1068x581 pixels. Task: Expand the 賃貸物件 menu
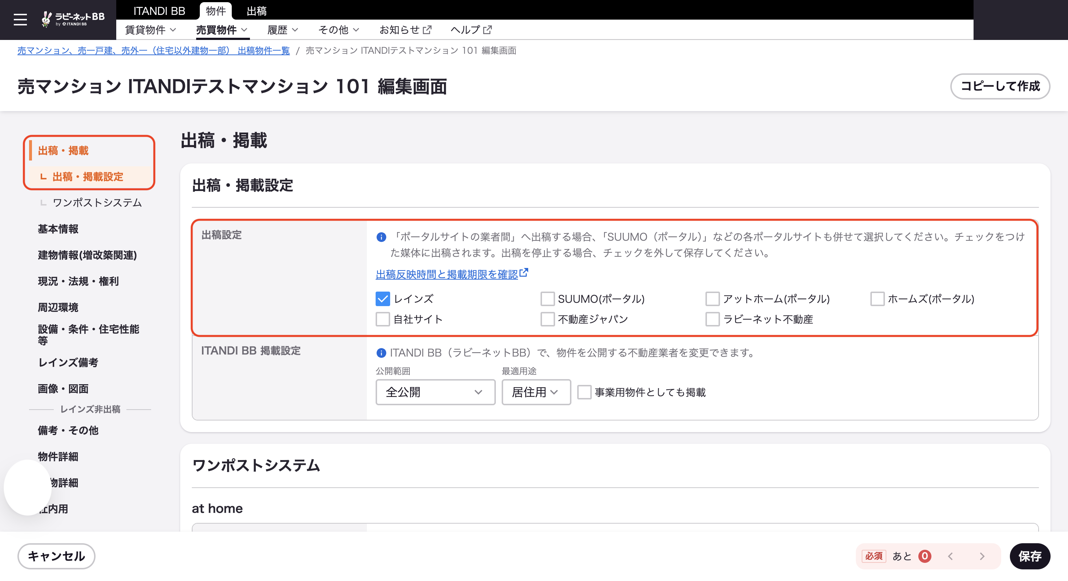point(150,30)
